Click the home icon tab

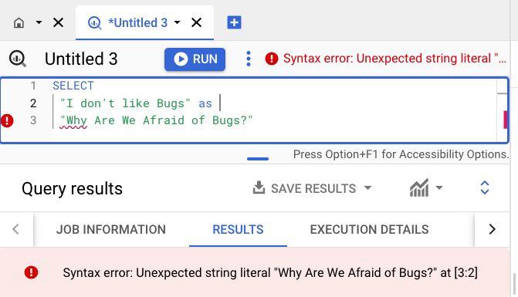19,23
